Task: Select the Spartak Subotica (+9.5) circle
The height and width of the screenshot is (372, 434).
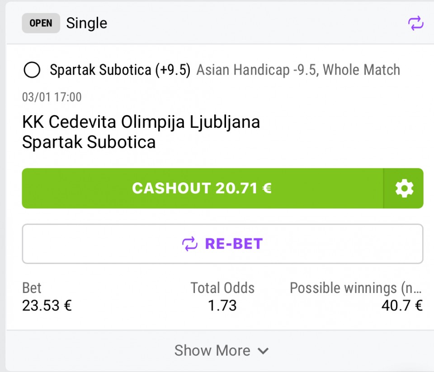Action: (x=32, y=70)
